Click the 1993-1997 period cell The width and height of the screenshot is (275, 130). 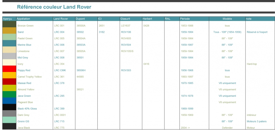[187, 77]
